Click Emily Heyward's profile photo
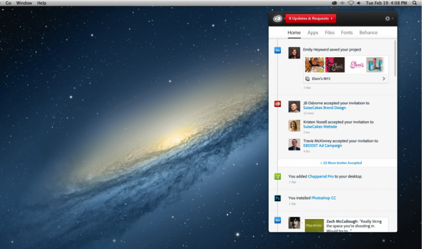The width and height of the screenshot is (422, 249). coord(294,53)
